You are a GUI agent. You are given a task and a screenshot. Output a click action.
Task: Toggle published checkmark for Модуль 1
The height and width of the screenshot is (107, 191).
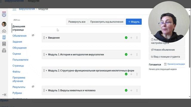(126, 54)
